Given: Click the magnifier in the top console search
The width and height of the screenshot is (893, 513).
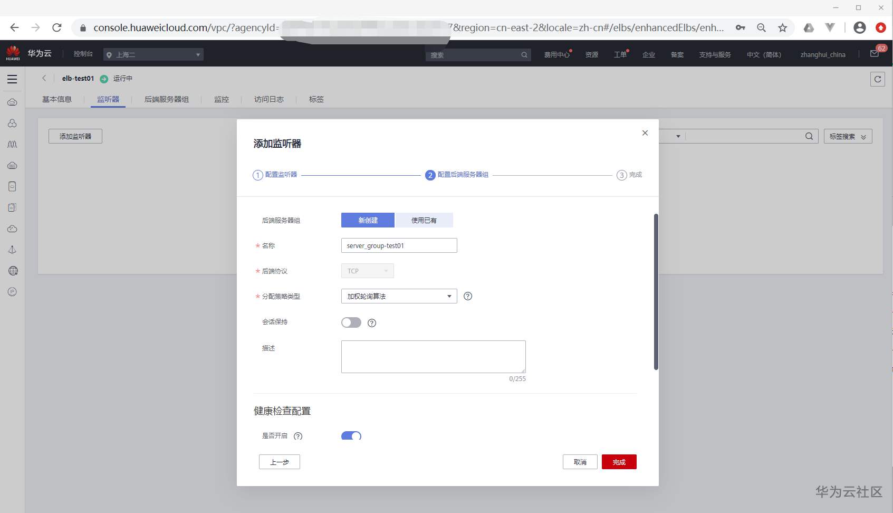Looking at the screenshot, I should 524,55.
